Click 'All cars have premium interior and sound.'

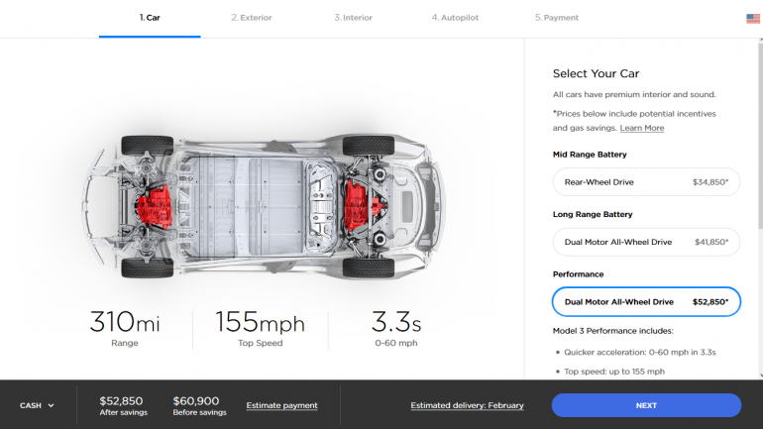click(634, 94)
